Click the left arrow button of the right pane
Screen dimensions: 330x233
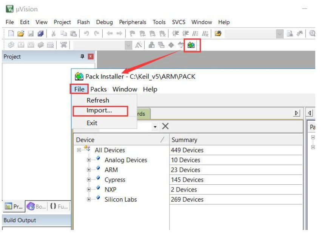click(x=310, y=113)
